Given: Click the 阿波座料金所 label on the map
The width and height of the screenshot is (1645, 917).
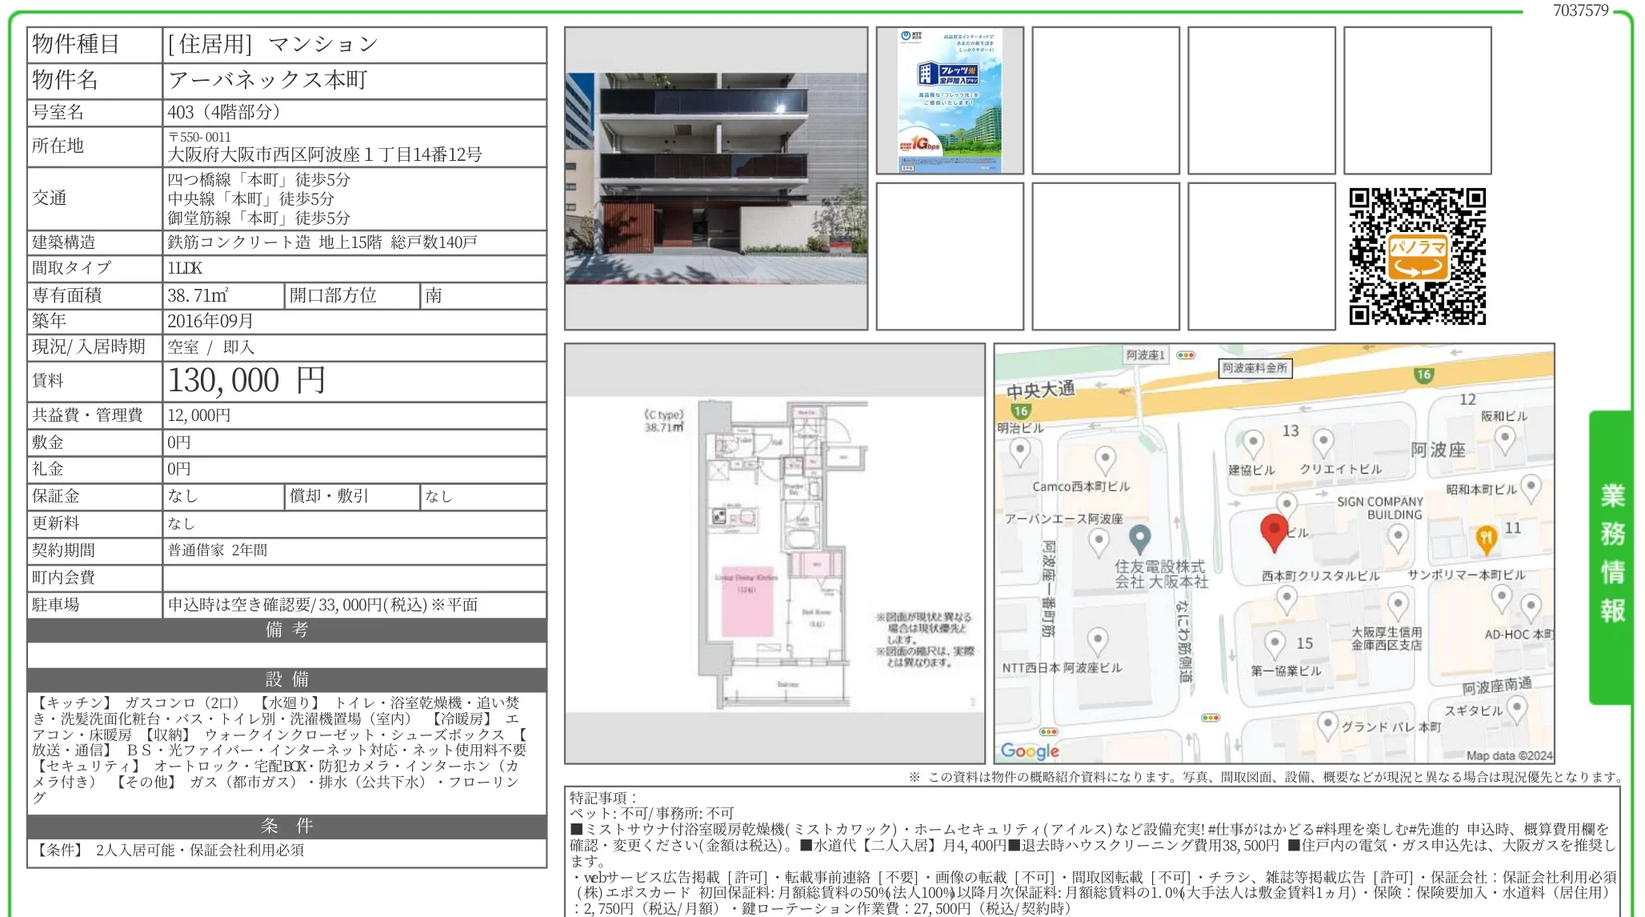Looking at the screenshot, I should tap(1255, 368).
